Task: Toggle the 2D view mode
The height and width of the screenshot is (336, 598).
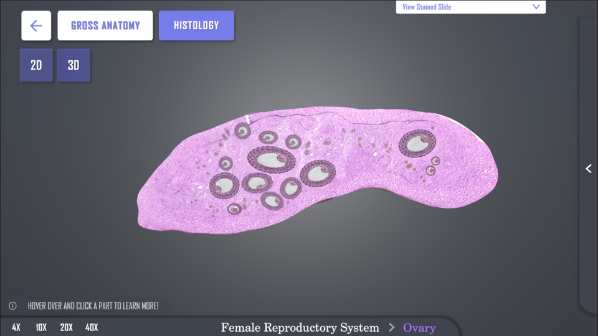Action: click(x=36, y=65)
